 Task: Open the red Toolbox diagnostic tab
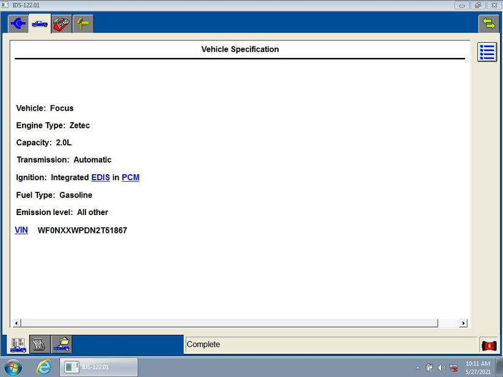(x=61, y=23)
